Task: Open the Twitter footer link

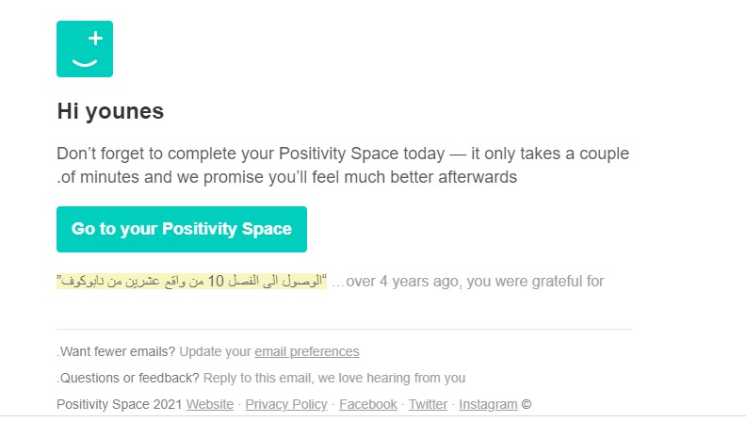Action: pos(428,404)
